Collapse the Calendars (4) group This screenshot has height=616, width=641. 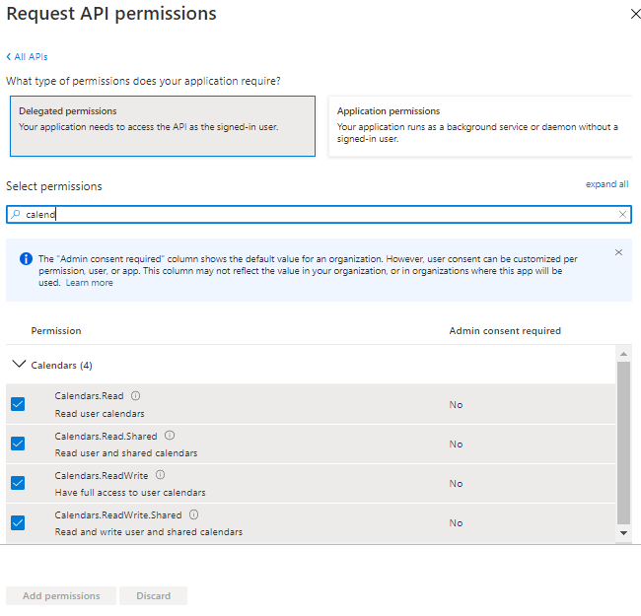18,365
